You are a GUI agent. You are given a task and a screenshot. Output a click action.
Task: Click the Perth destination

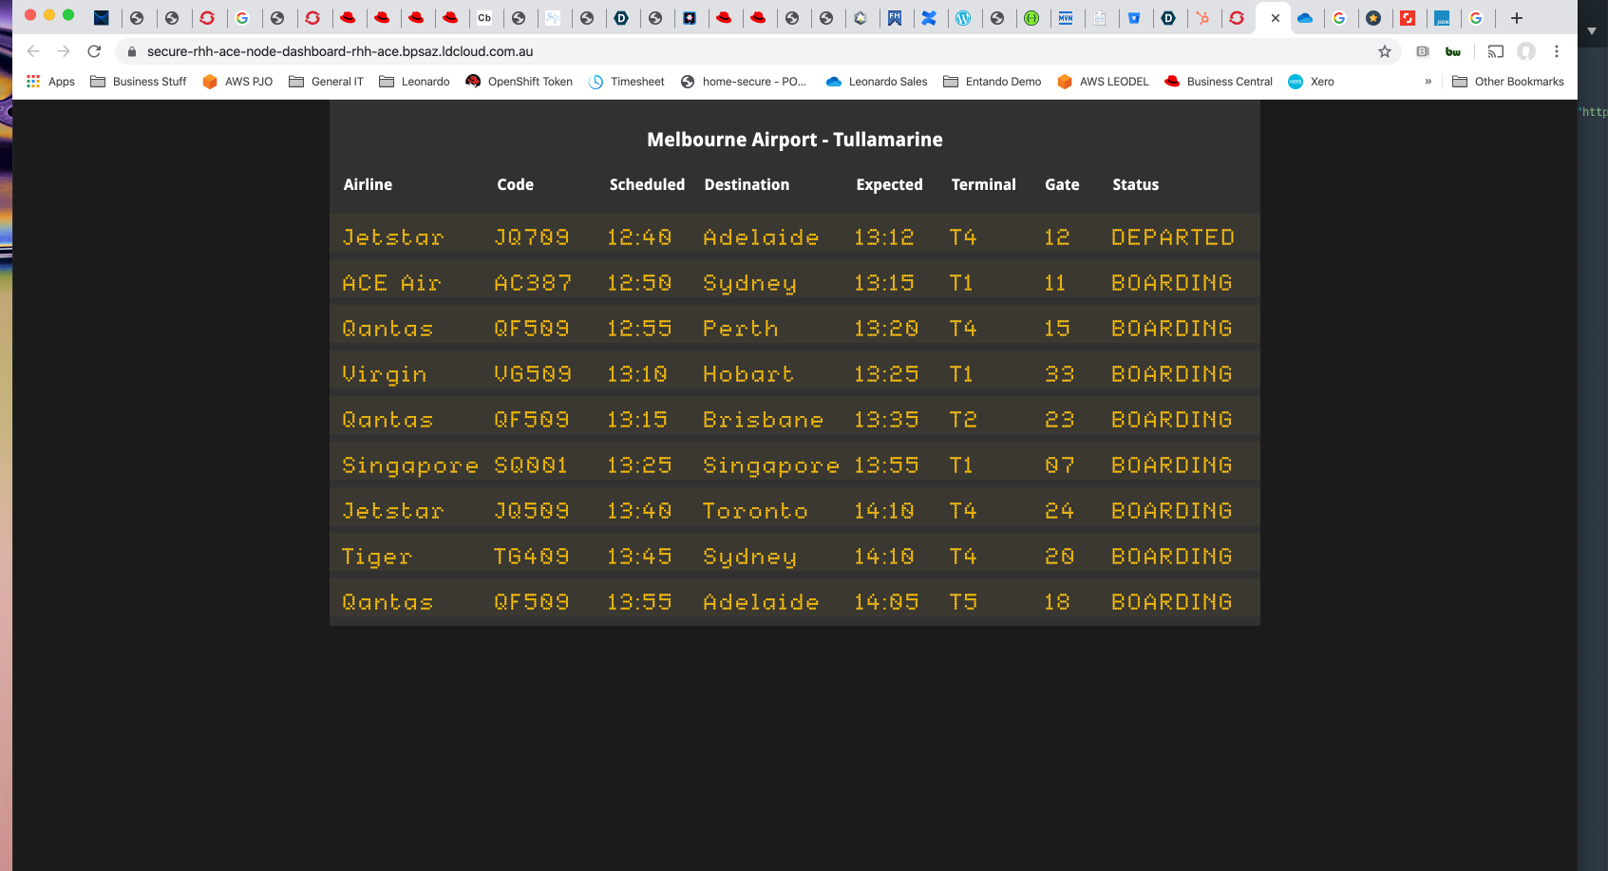tap(741, 329)
